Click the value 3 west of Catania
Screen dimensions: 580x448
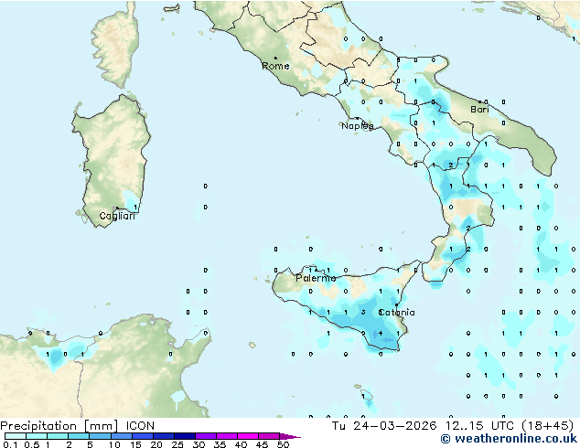point(363,313)
